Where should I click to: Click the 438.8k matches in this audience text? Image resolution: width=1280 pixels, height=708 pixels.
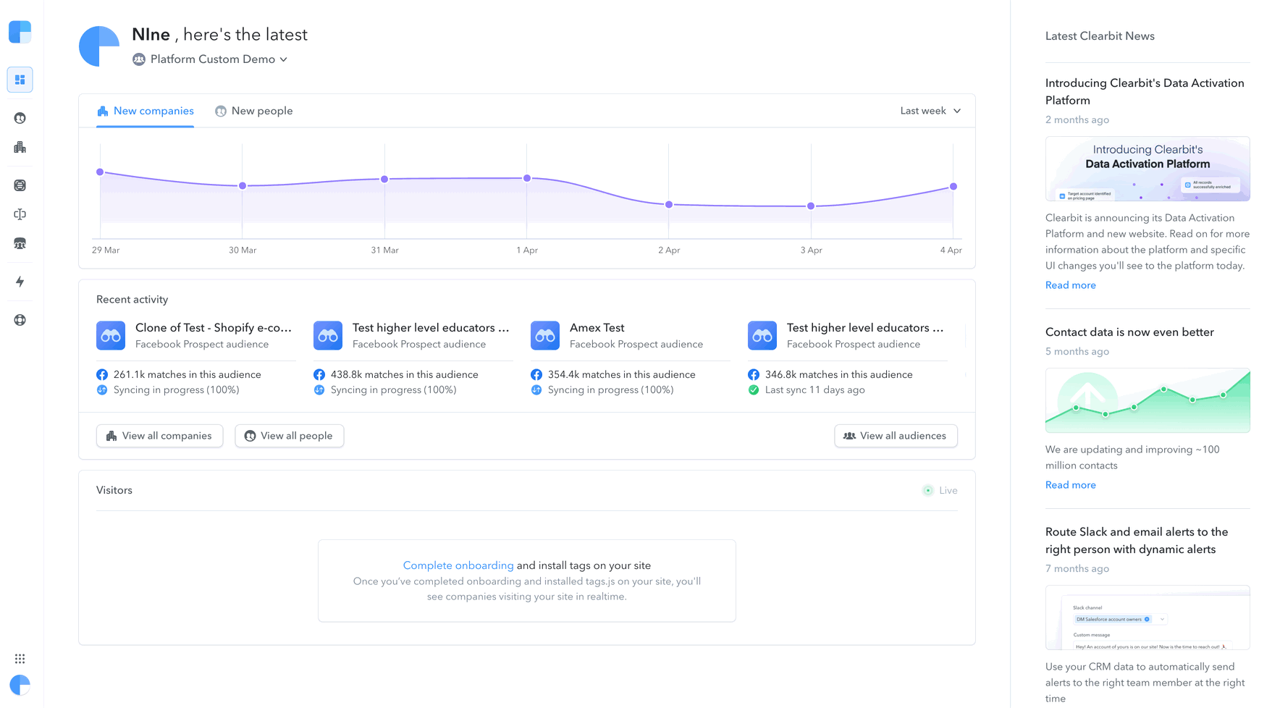coord(404,375)
